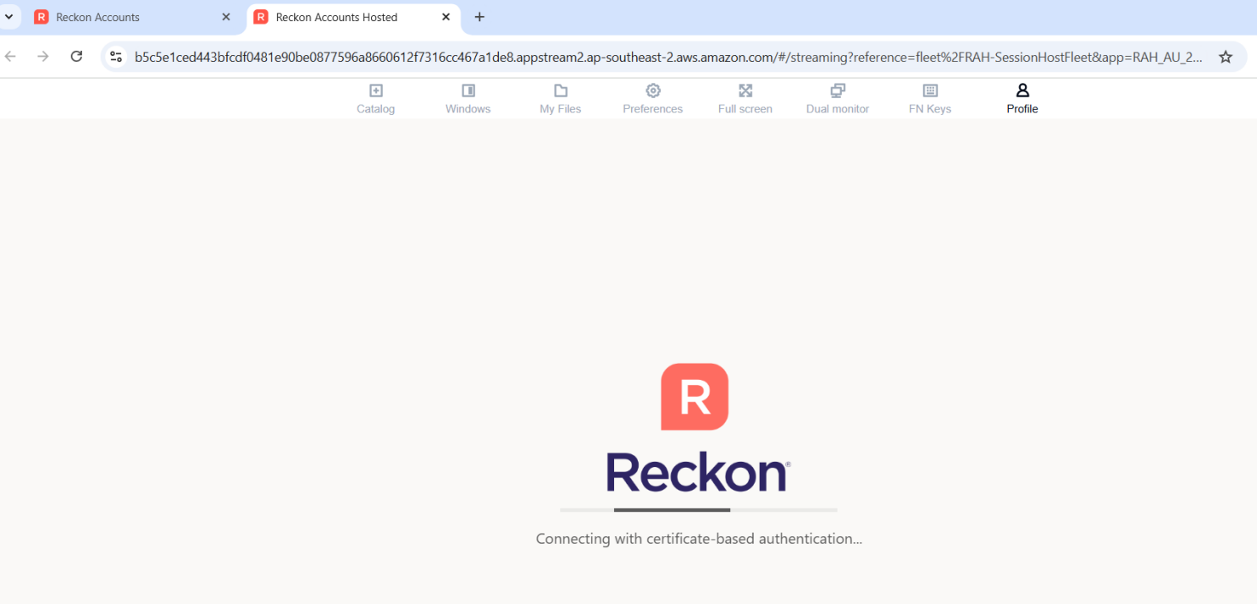Bookmark this page with the star
Image resolution: width=1257 pixels, height=604 pixels.
pos(1225,57)
